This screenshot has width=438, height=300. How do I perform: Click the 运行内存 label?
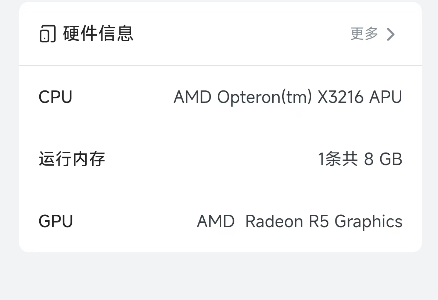pyautogui.click(x=72, y=159)
